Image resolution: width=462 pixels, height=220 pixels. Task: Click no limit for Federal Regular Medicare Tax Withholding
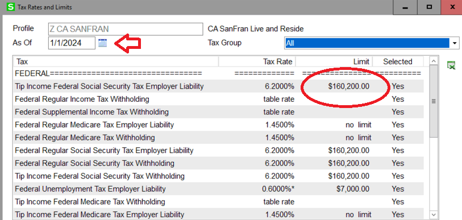tap(358, 138)
